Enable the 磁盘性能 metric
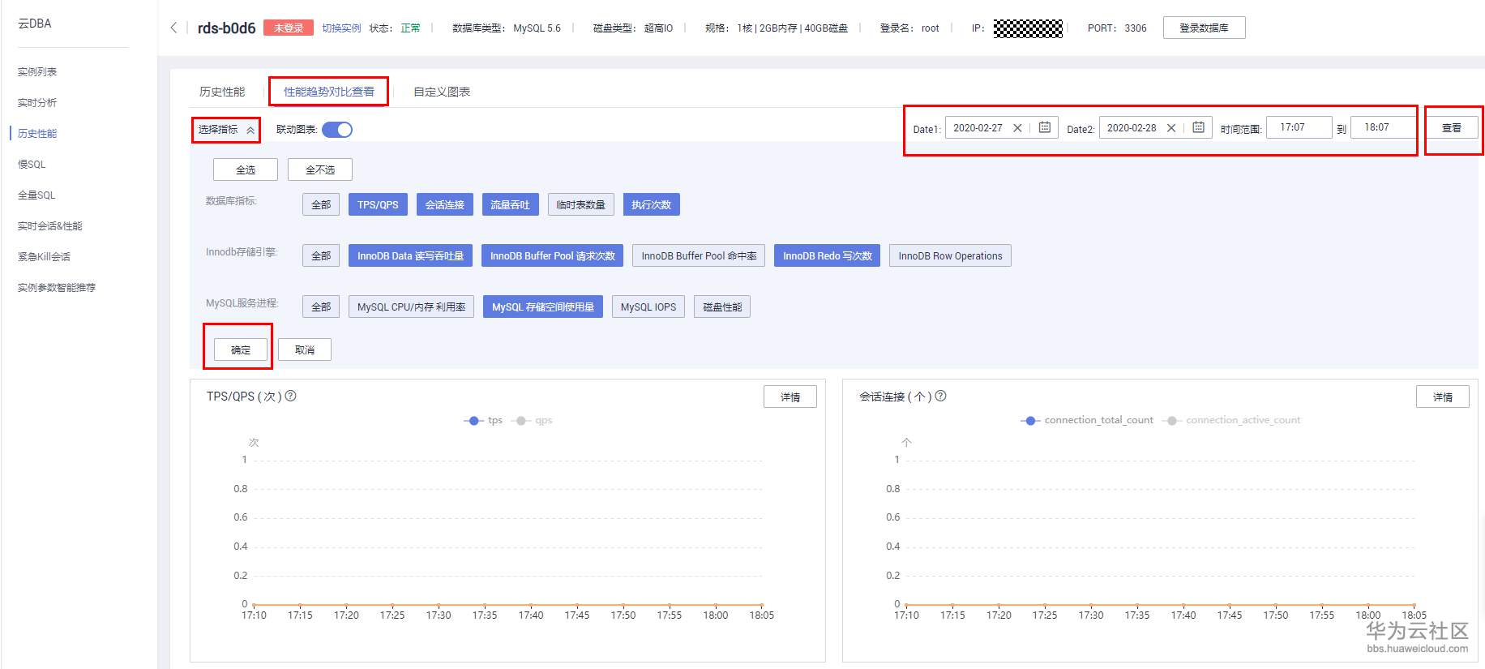This screenshot has width=1485, height=669. [x=722, y=307]
